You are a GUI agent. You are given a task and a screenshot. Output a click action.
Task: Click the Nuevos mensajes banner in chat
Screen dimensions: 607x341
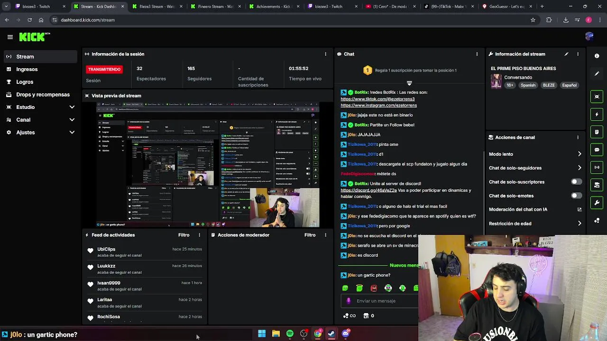(404, 265)
